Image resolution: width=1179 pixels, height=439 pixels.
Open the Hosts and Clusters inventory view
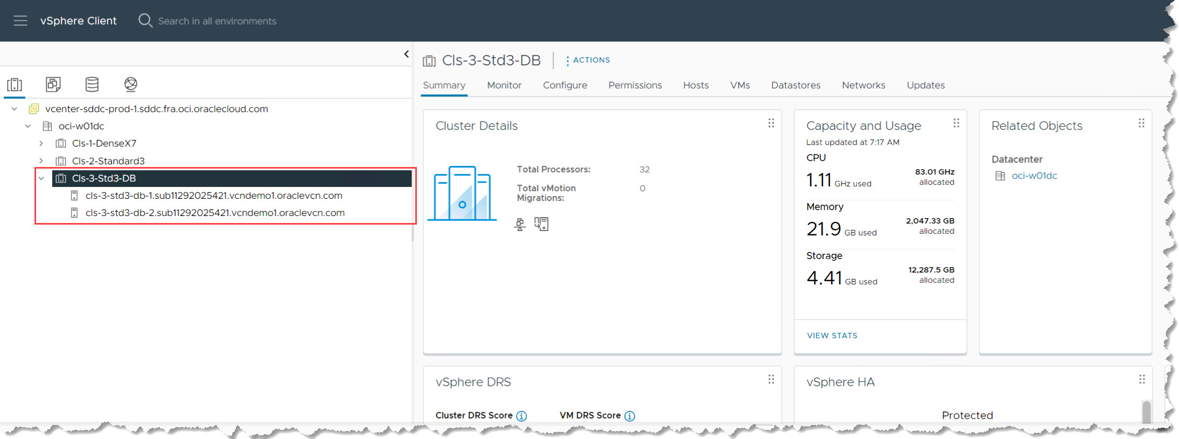15,85
